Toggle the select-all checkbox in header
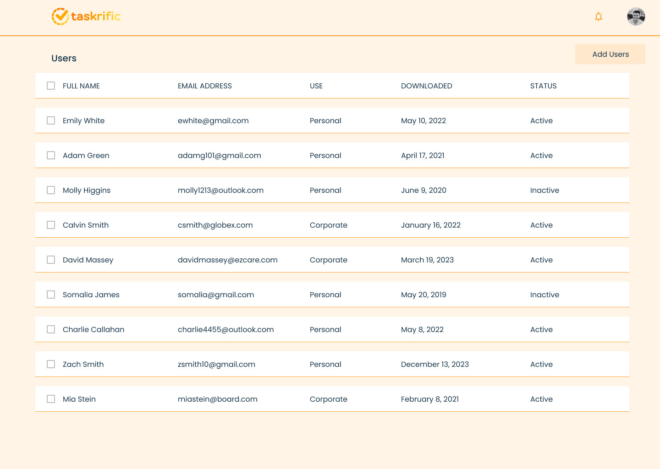 51,86
